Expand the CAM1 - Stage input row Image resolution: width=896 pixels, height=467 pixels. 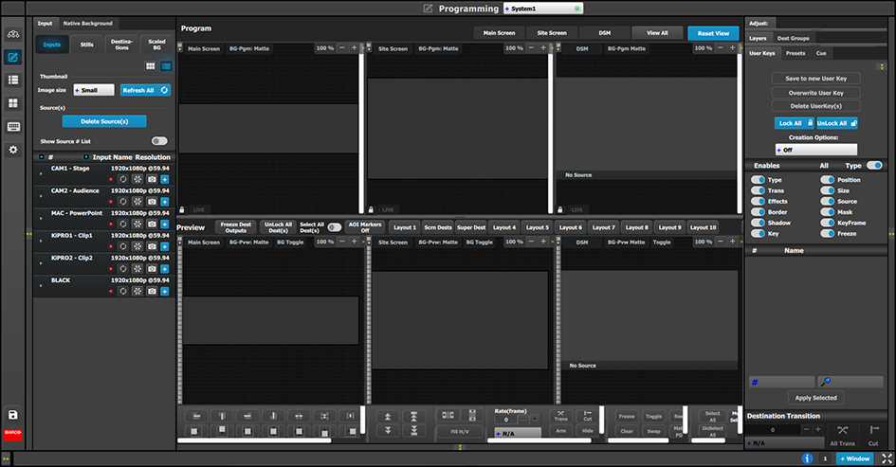click(x=41, y=173)
